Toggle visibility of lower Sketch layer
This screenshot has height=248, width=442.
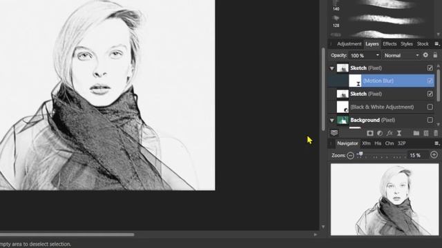pos(430,94)
